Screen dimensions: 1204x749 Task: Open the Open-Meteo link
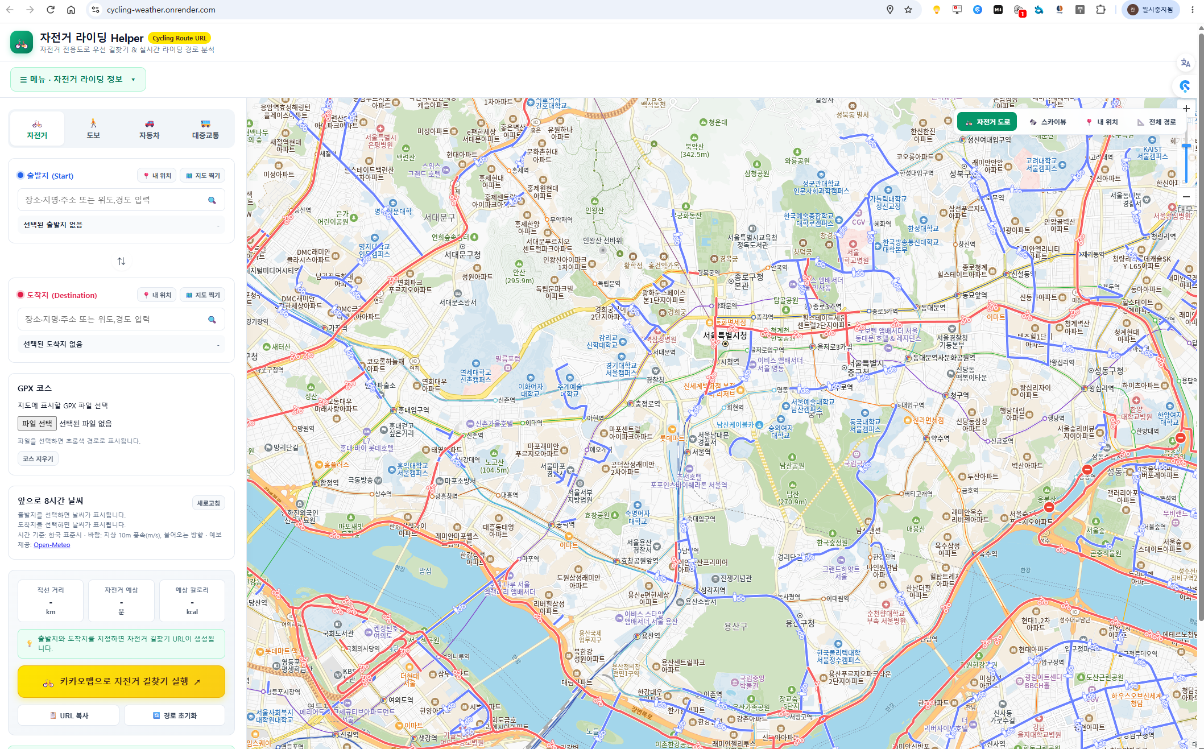point(52,545)
